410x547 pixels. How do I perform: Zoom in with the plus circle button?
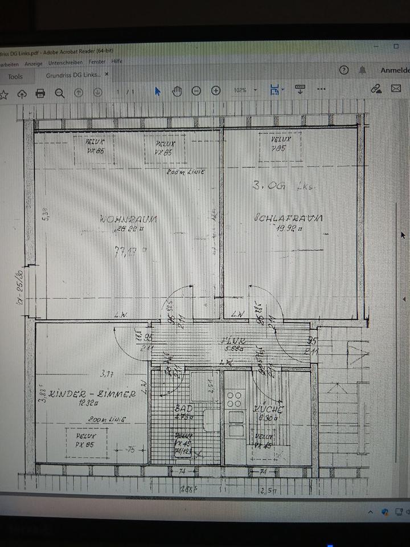[x=216, y=91]
